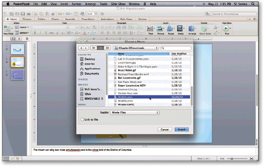Eject the REMOVABLE device
This screenshot has height=166, width=263.
pyautogui.click(x=102, y=99)
